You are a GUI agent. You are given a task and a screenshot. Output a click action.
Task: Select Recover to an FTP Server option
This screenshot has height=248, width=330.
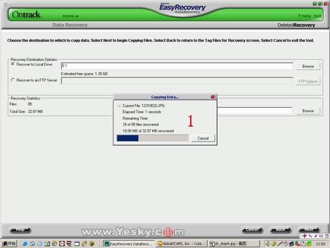pos(13,80)
